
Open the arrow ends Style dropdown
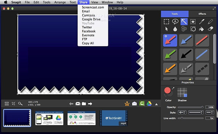[182, 113]
